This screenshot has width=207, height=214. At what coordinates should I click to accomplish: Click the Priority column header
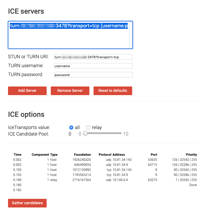coord(191,155)
